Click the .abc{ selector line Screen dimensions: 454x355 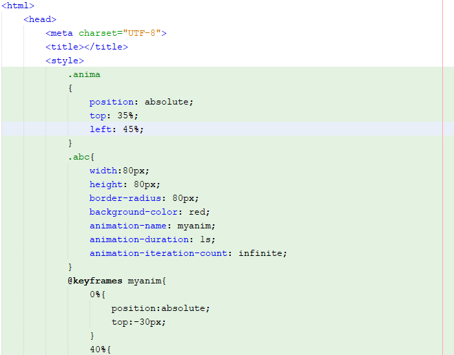[81, 157]
